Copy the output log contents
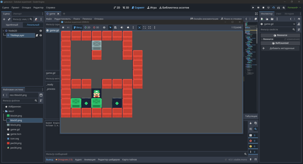 click(256, 123)
